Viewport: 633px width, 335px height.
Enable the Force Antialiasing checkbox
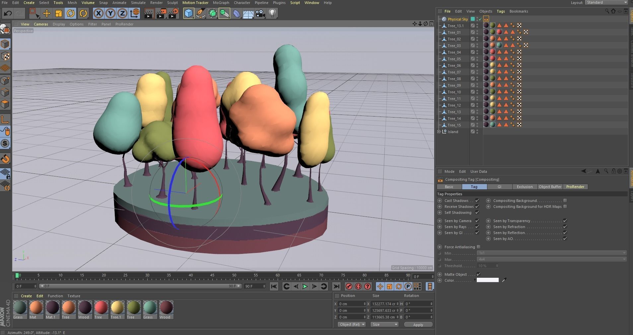[x=478, y=247]
